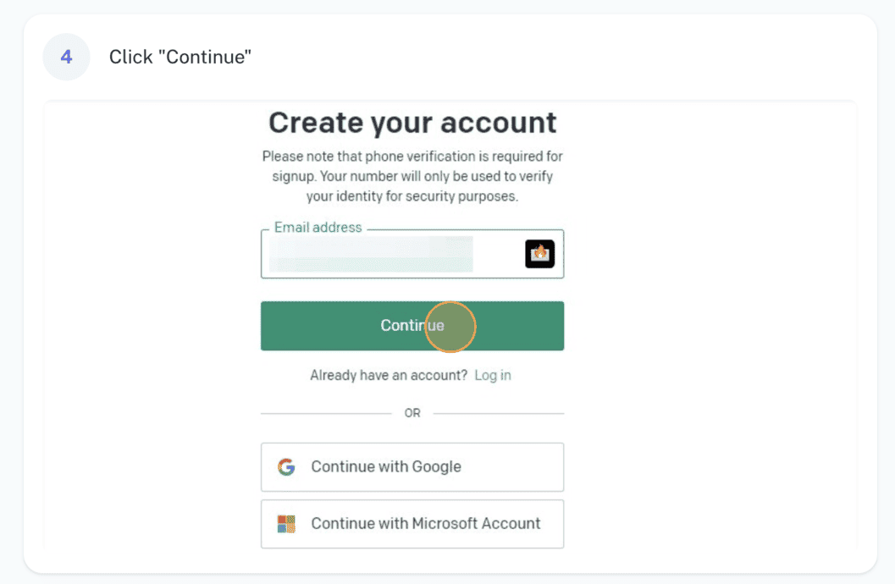Viewport: 895px width, 584px height.
Task: Click the orange highlight circle on Continue
Action: [x=450, y=327]
